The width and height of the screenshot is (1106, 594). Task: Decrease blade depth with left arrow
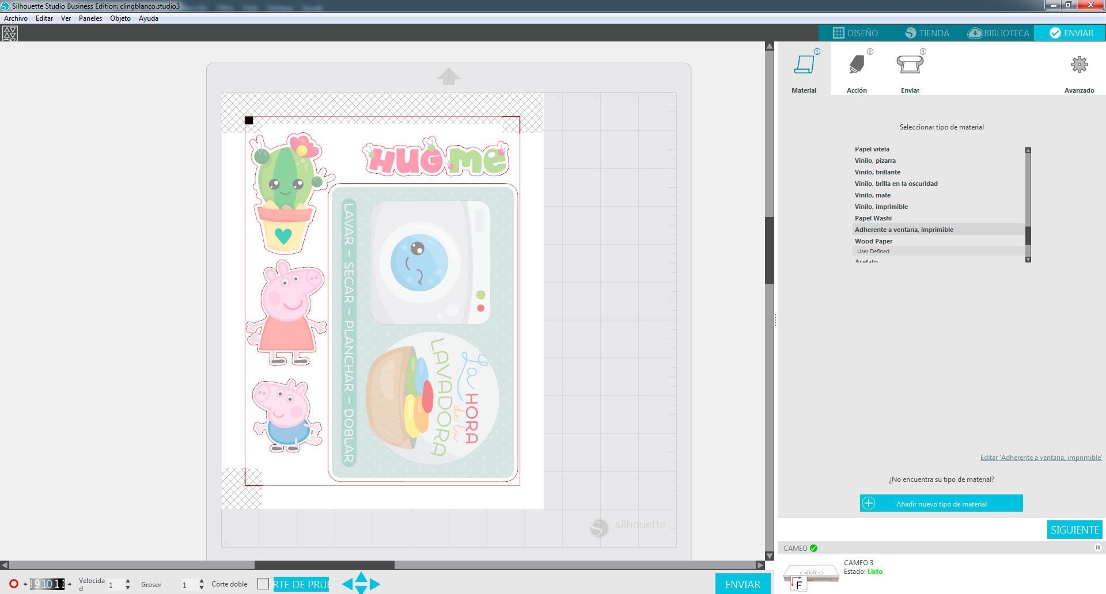[25, 584]
